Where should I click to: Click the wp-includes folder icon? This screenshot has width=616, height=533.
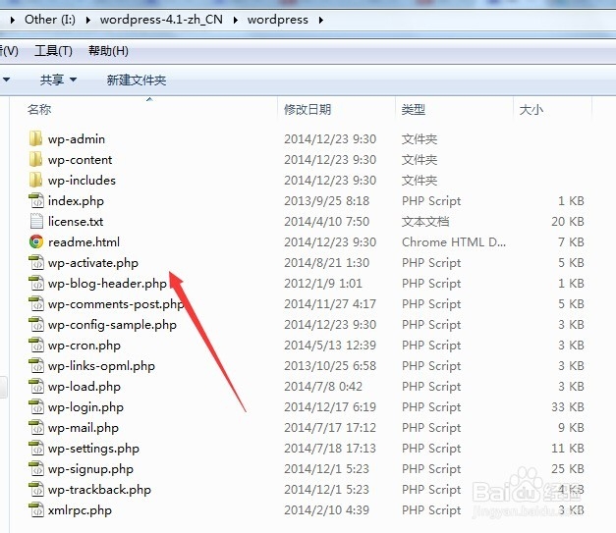click(35, 180)
